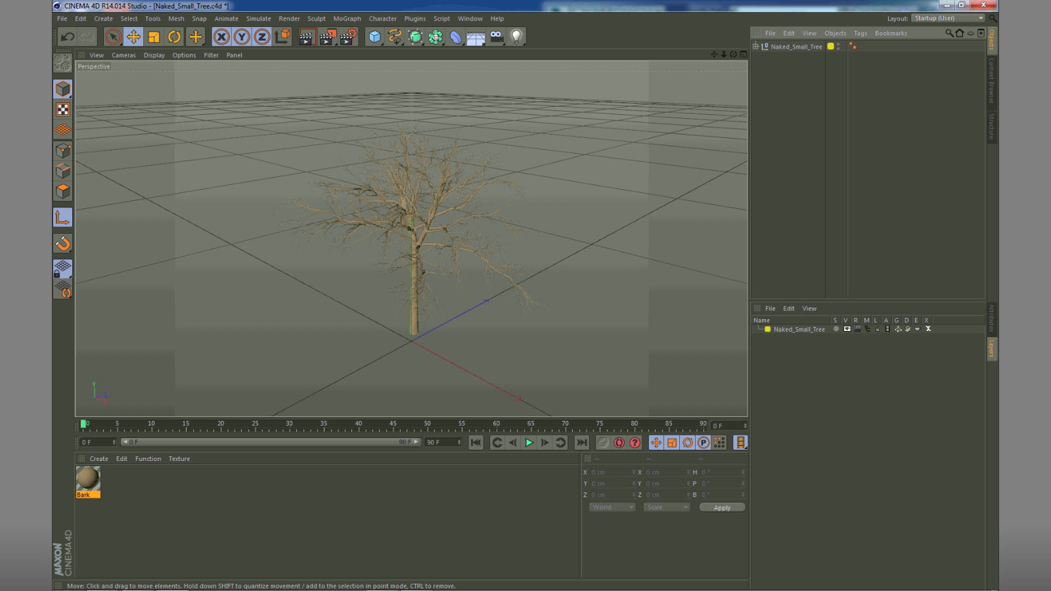This screenshot has width=1051, height=591.
Task: Click the green NURBS generator icon
Action: click(x=415, y=37)
